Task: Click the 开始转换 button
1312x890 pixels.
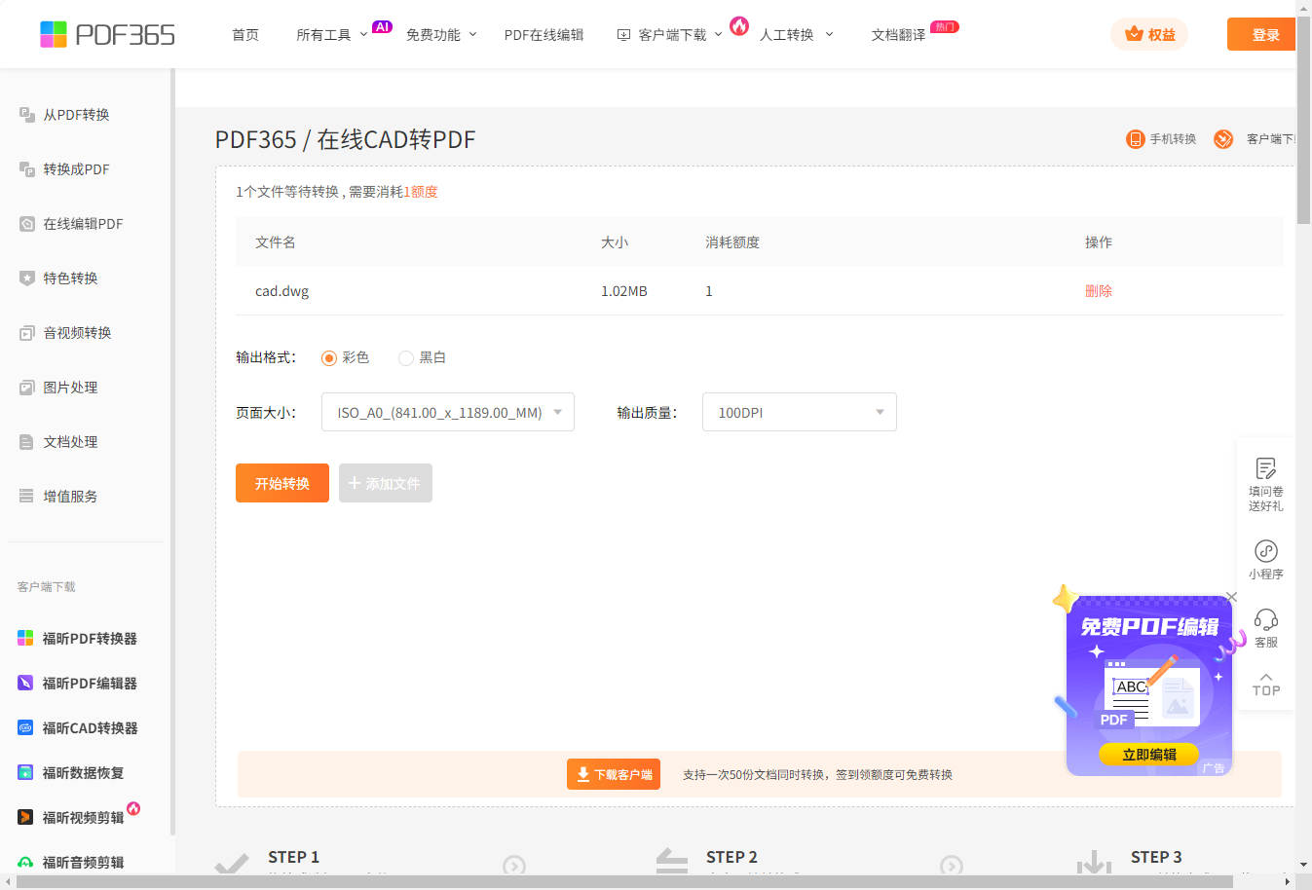Action: tap(282, 484)
